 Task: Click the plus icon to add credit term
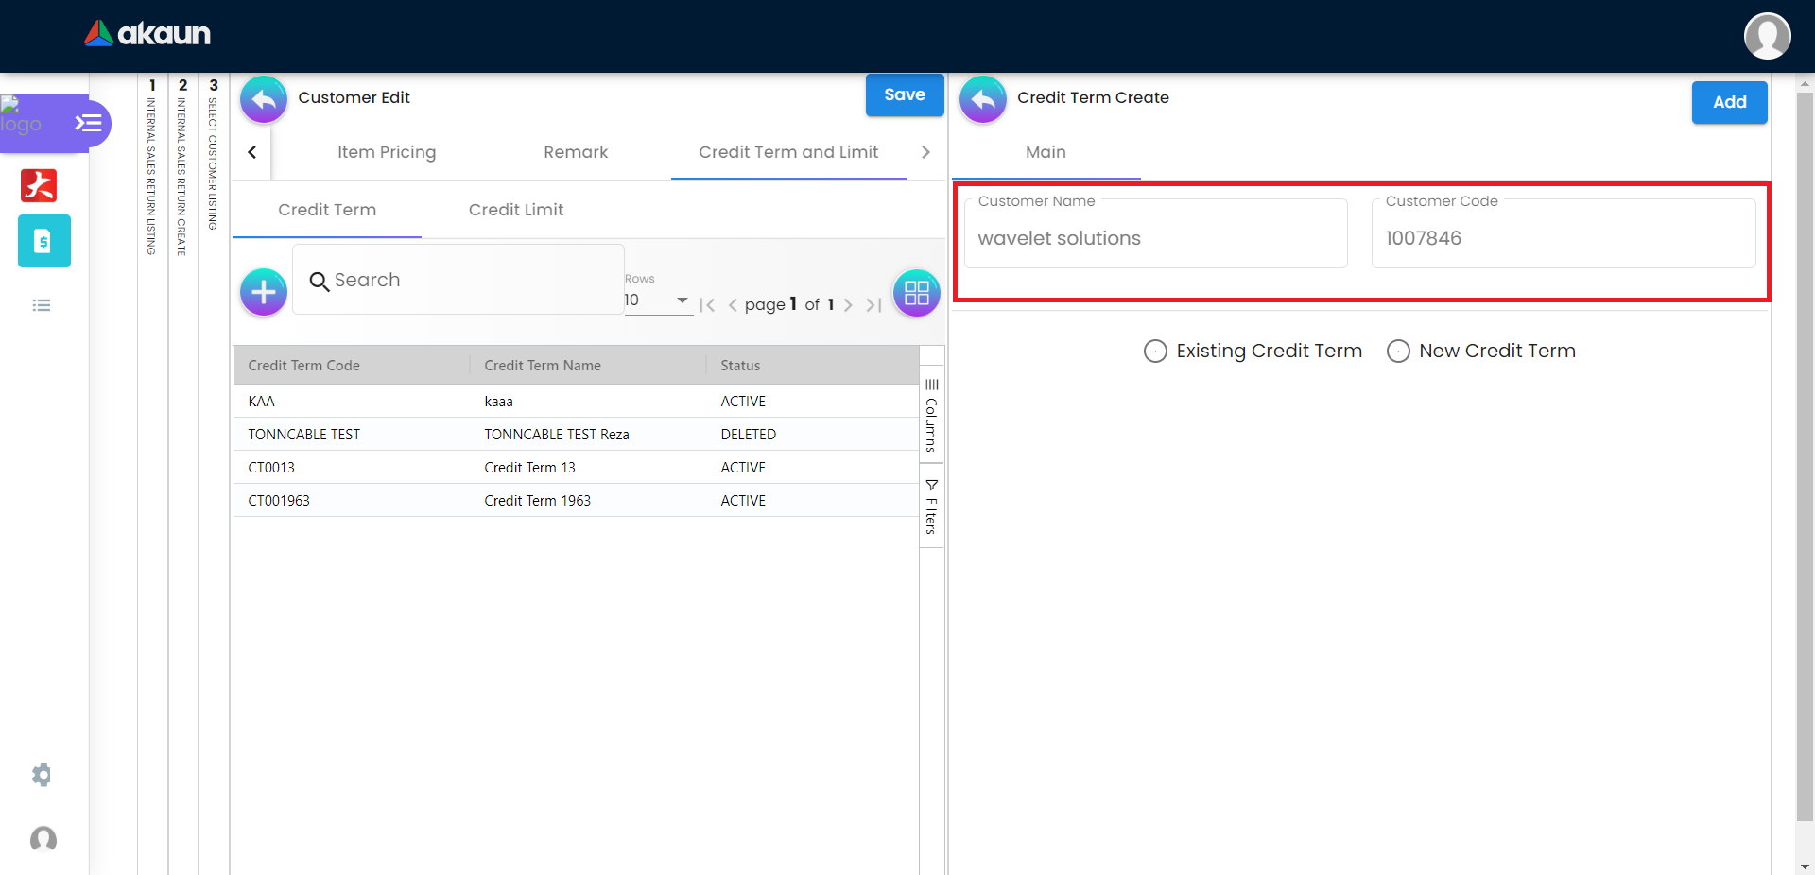264,292
